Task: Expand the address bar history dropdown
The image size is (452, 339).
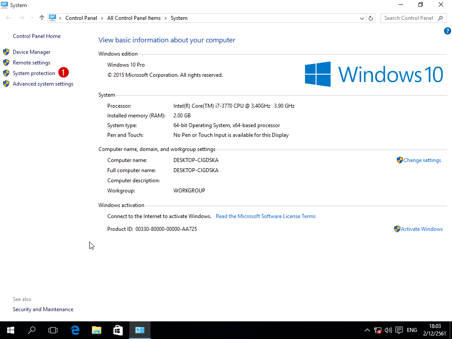Action: [362, 18]
